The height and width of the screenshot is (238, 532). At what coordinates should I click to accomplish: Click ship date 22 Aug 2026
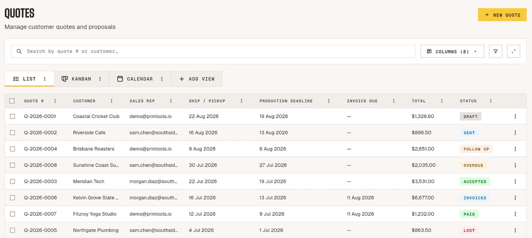(x=204, y=117)
